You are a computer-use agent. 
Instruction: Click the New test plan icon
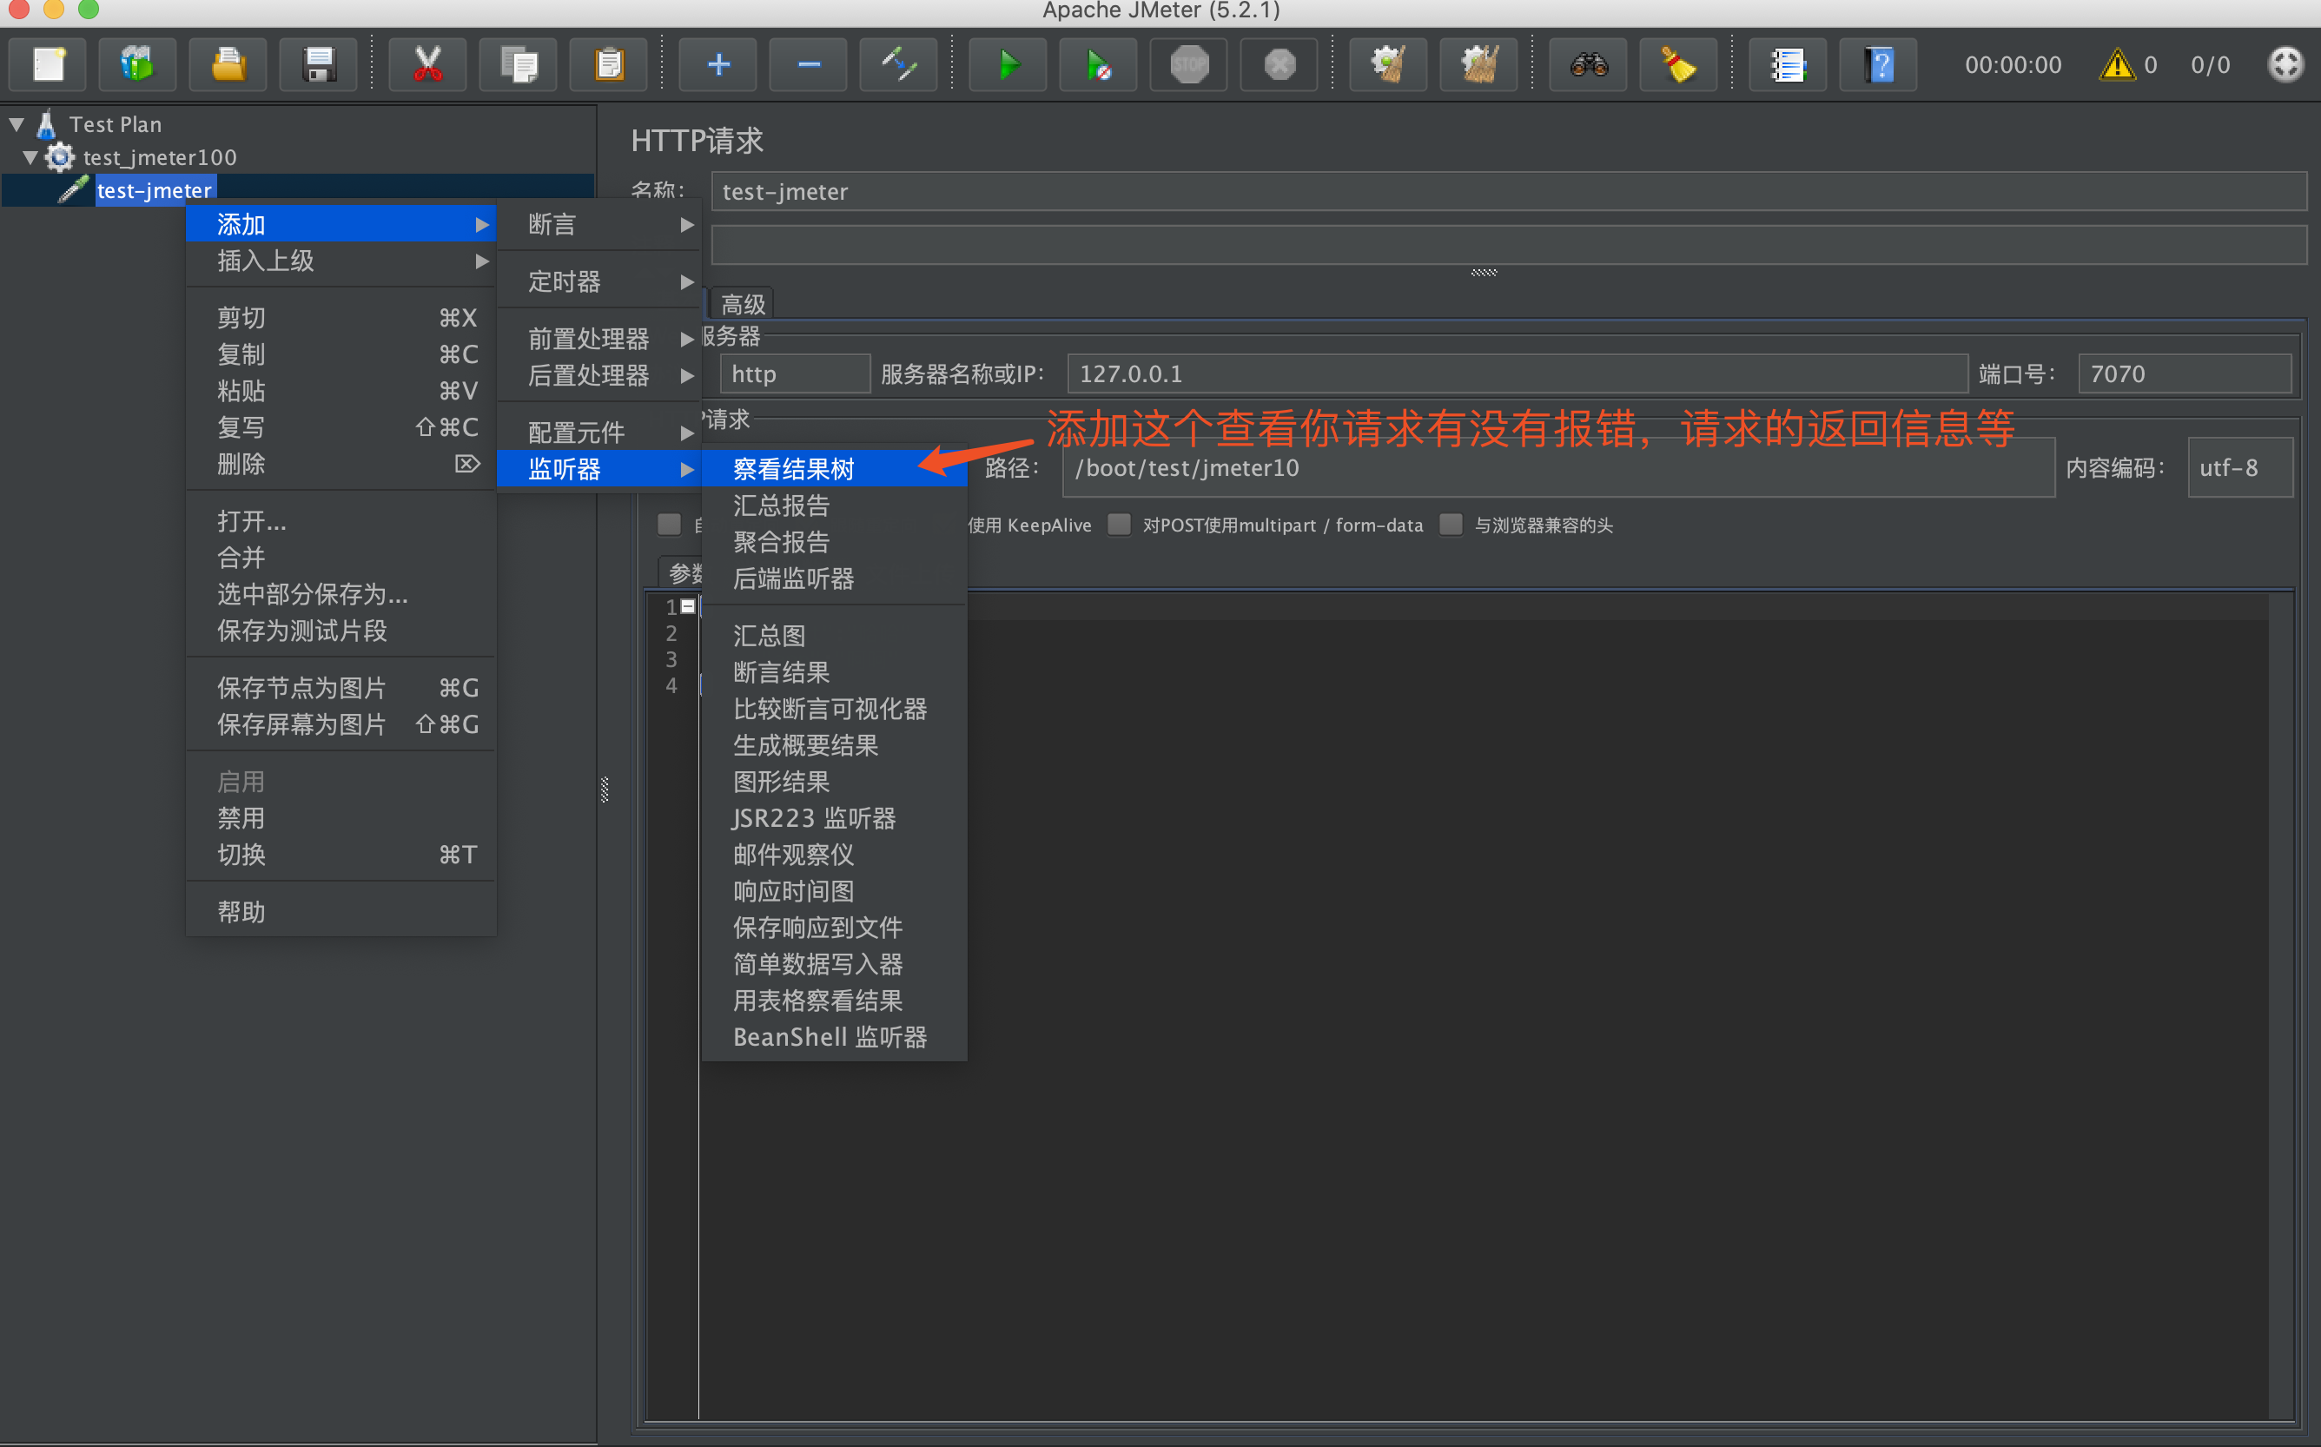[x=48, y=65]
